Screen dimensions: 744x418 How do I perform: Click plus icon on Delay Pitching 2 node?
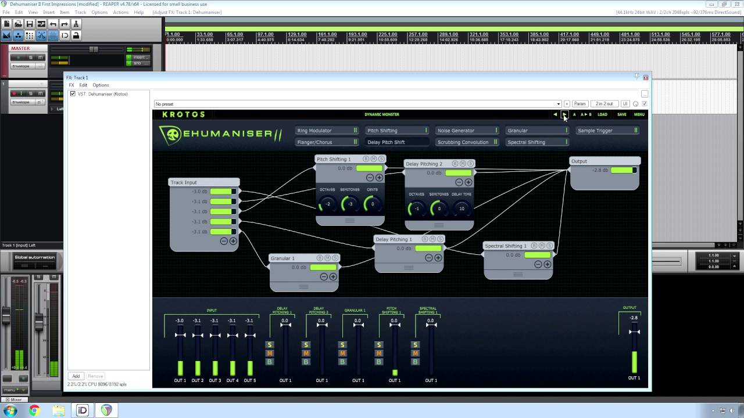click(468, 182)
